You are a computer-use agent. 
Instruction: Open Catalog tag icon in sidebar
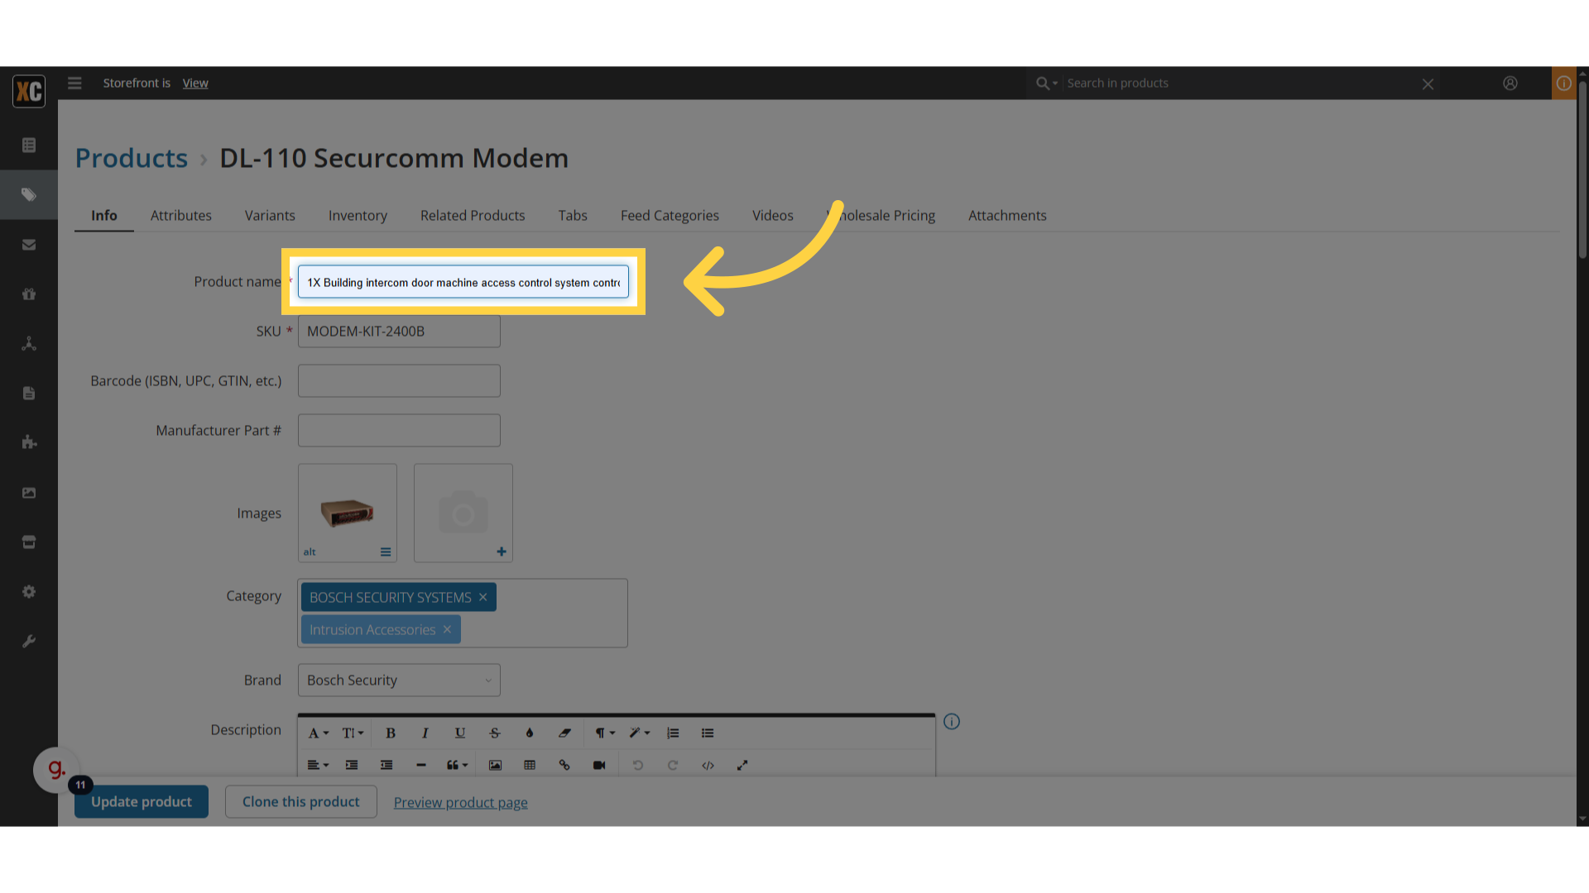click(x=29, y=195)
